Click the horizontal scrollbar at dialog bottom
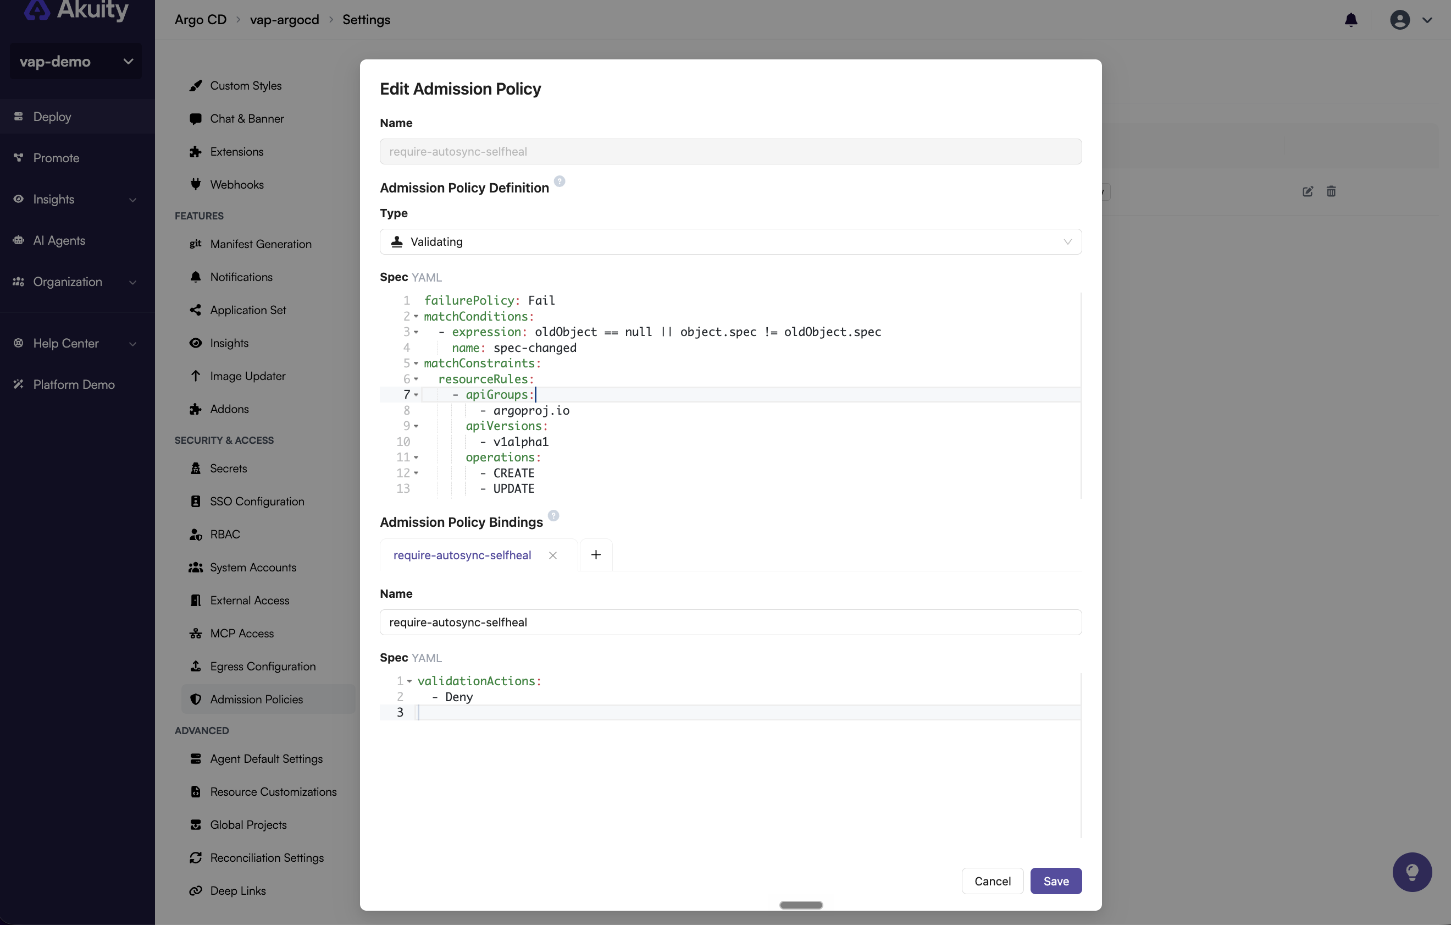1451x925 pixels. click(x=801, y=905)
